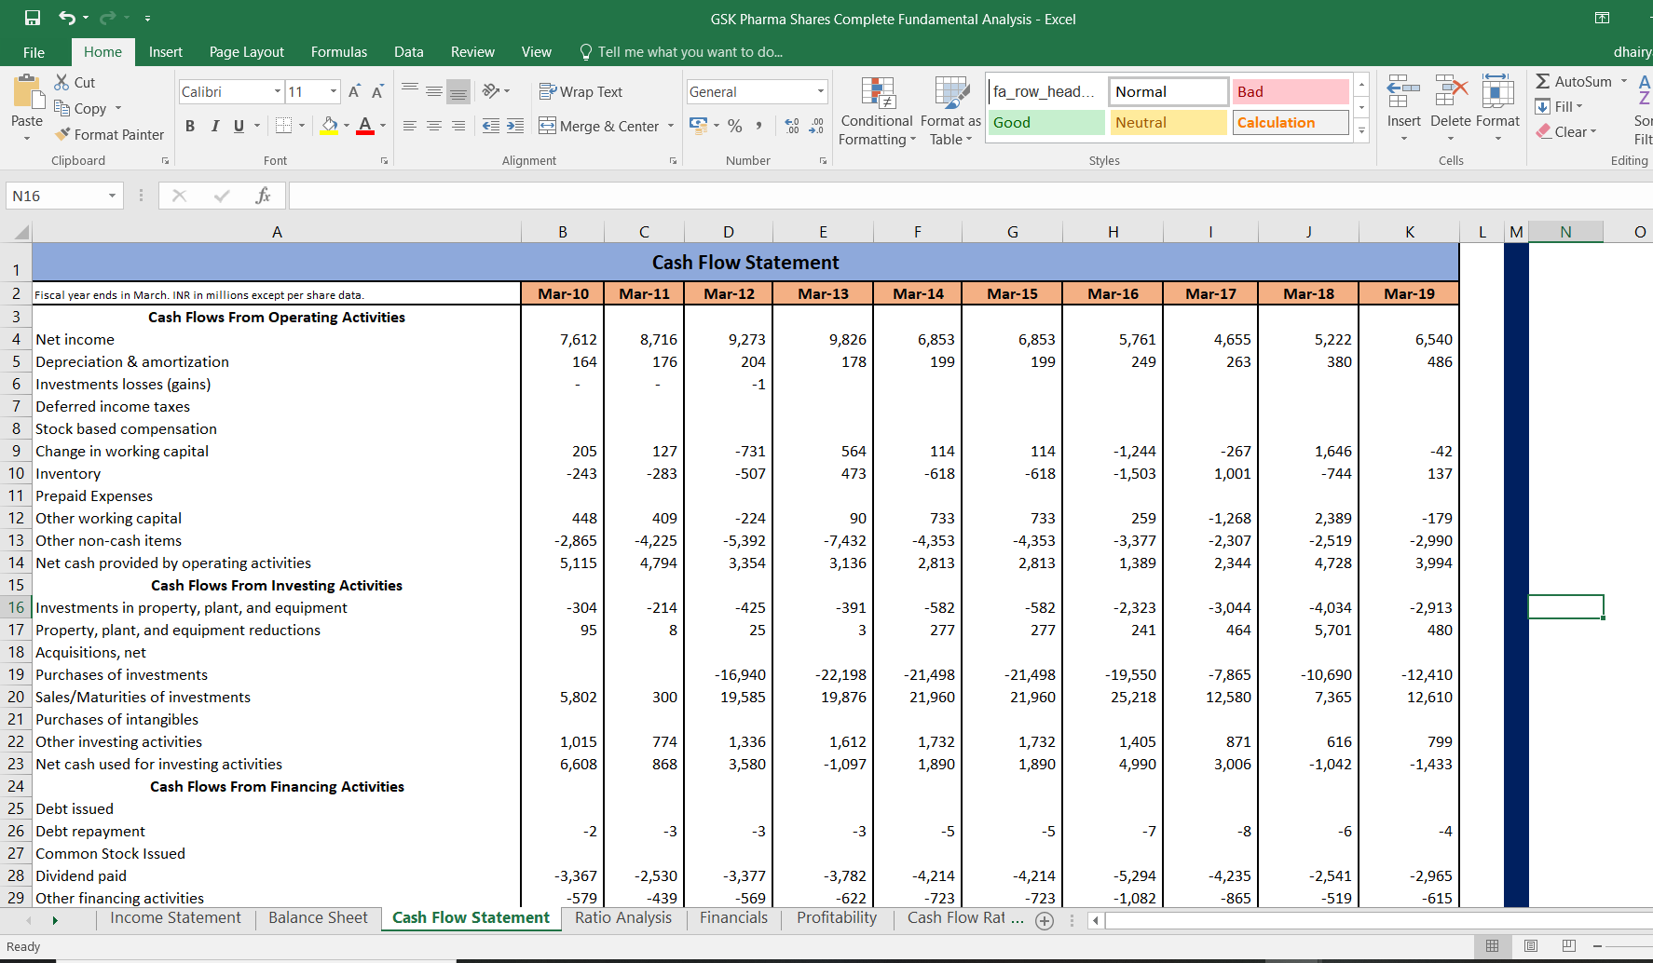The width and height of the screenshot is (1653, 963).
Task: Add a new sheet with plus icon
Action: (x=1045, y=920)
